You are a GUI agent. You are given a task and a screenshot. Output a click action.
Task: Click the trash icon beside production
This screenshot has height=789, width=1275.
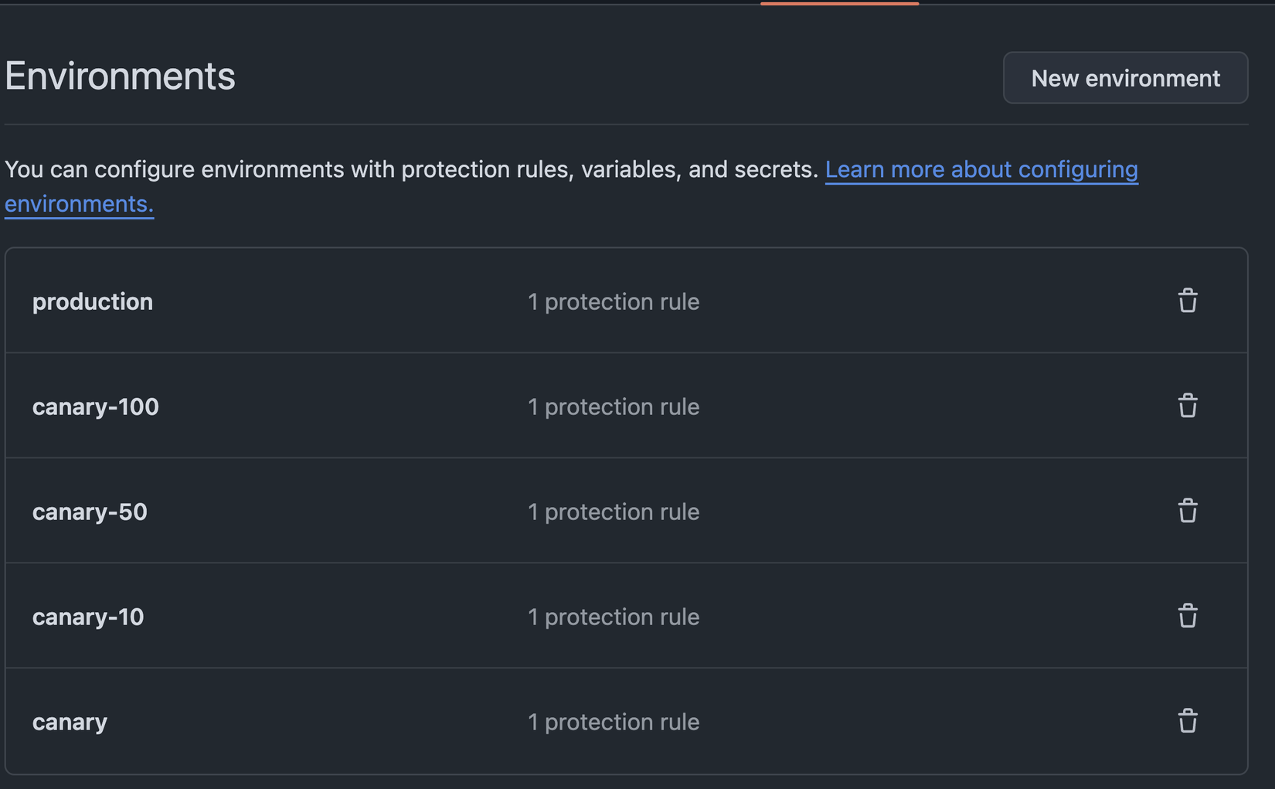click(1188, 301)
